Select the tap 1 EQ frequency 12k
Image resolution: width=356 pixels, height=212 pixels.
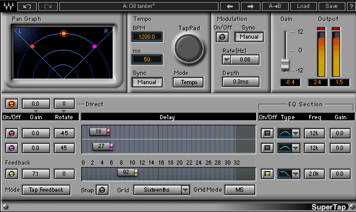coord(314,133)
